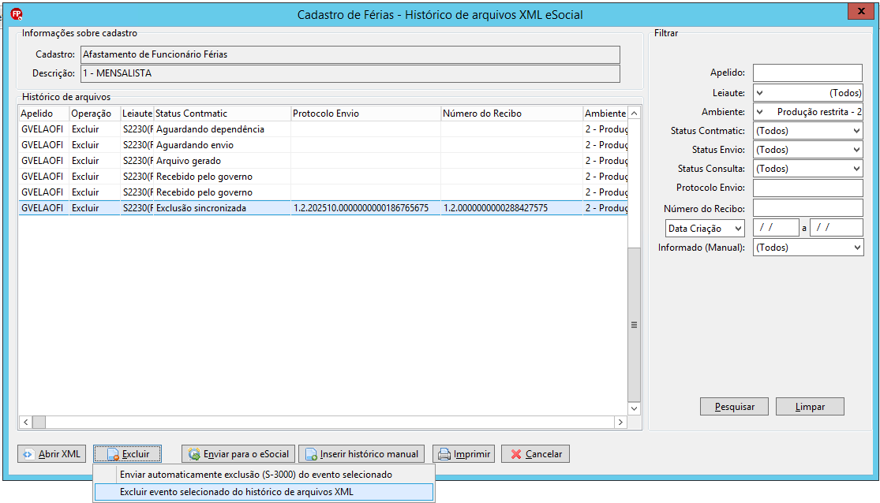Image resolution: width=880 pixels, height=503 pixels.
Task: Expand the Status Envio dropdown
Action: point(856,150)
